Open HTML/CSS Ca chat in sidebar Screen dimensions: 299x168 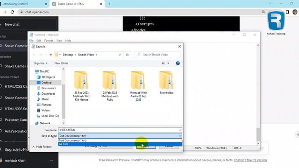click(14, 86)
